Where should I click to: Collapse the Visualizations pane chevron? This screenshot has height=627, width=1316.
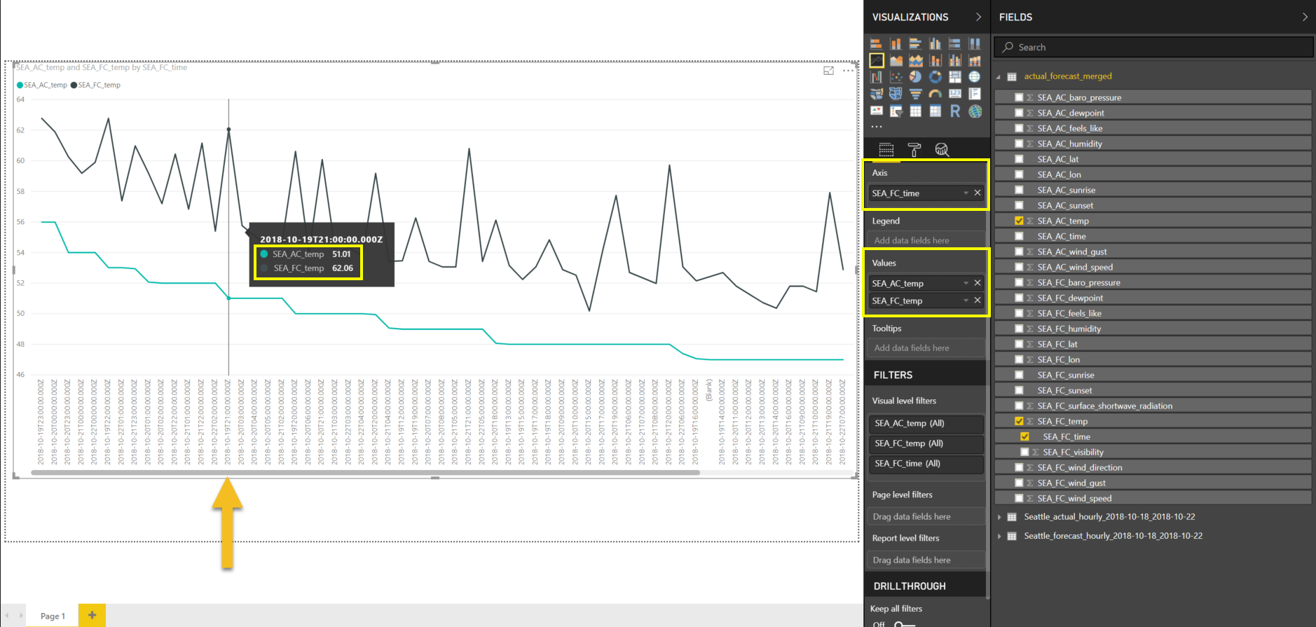979,17
